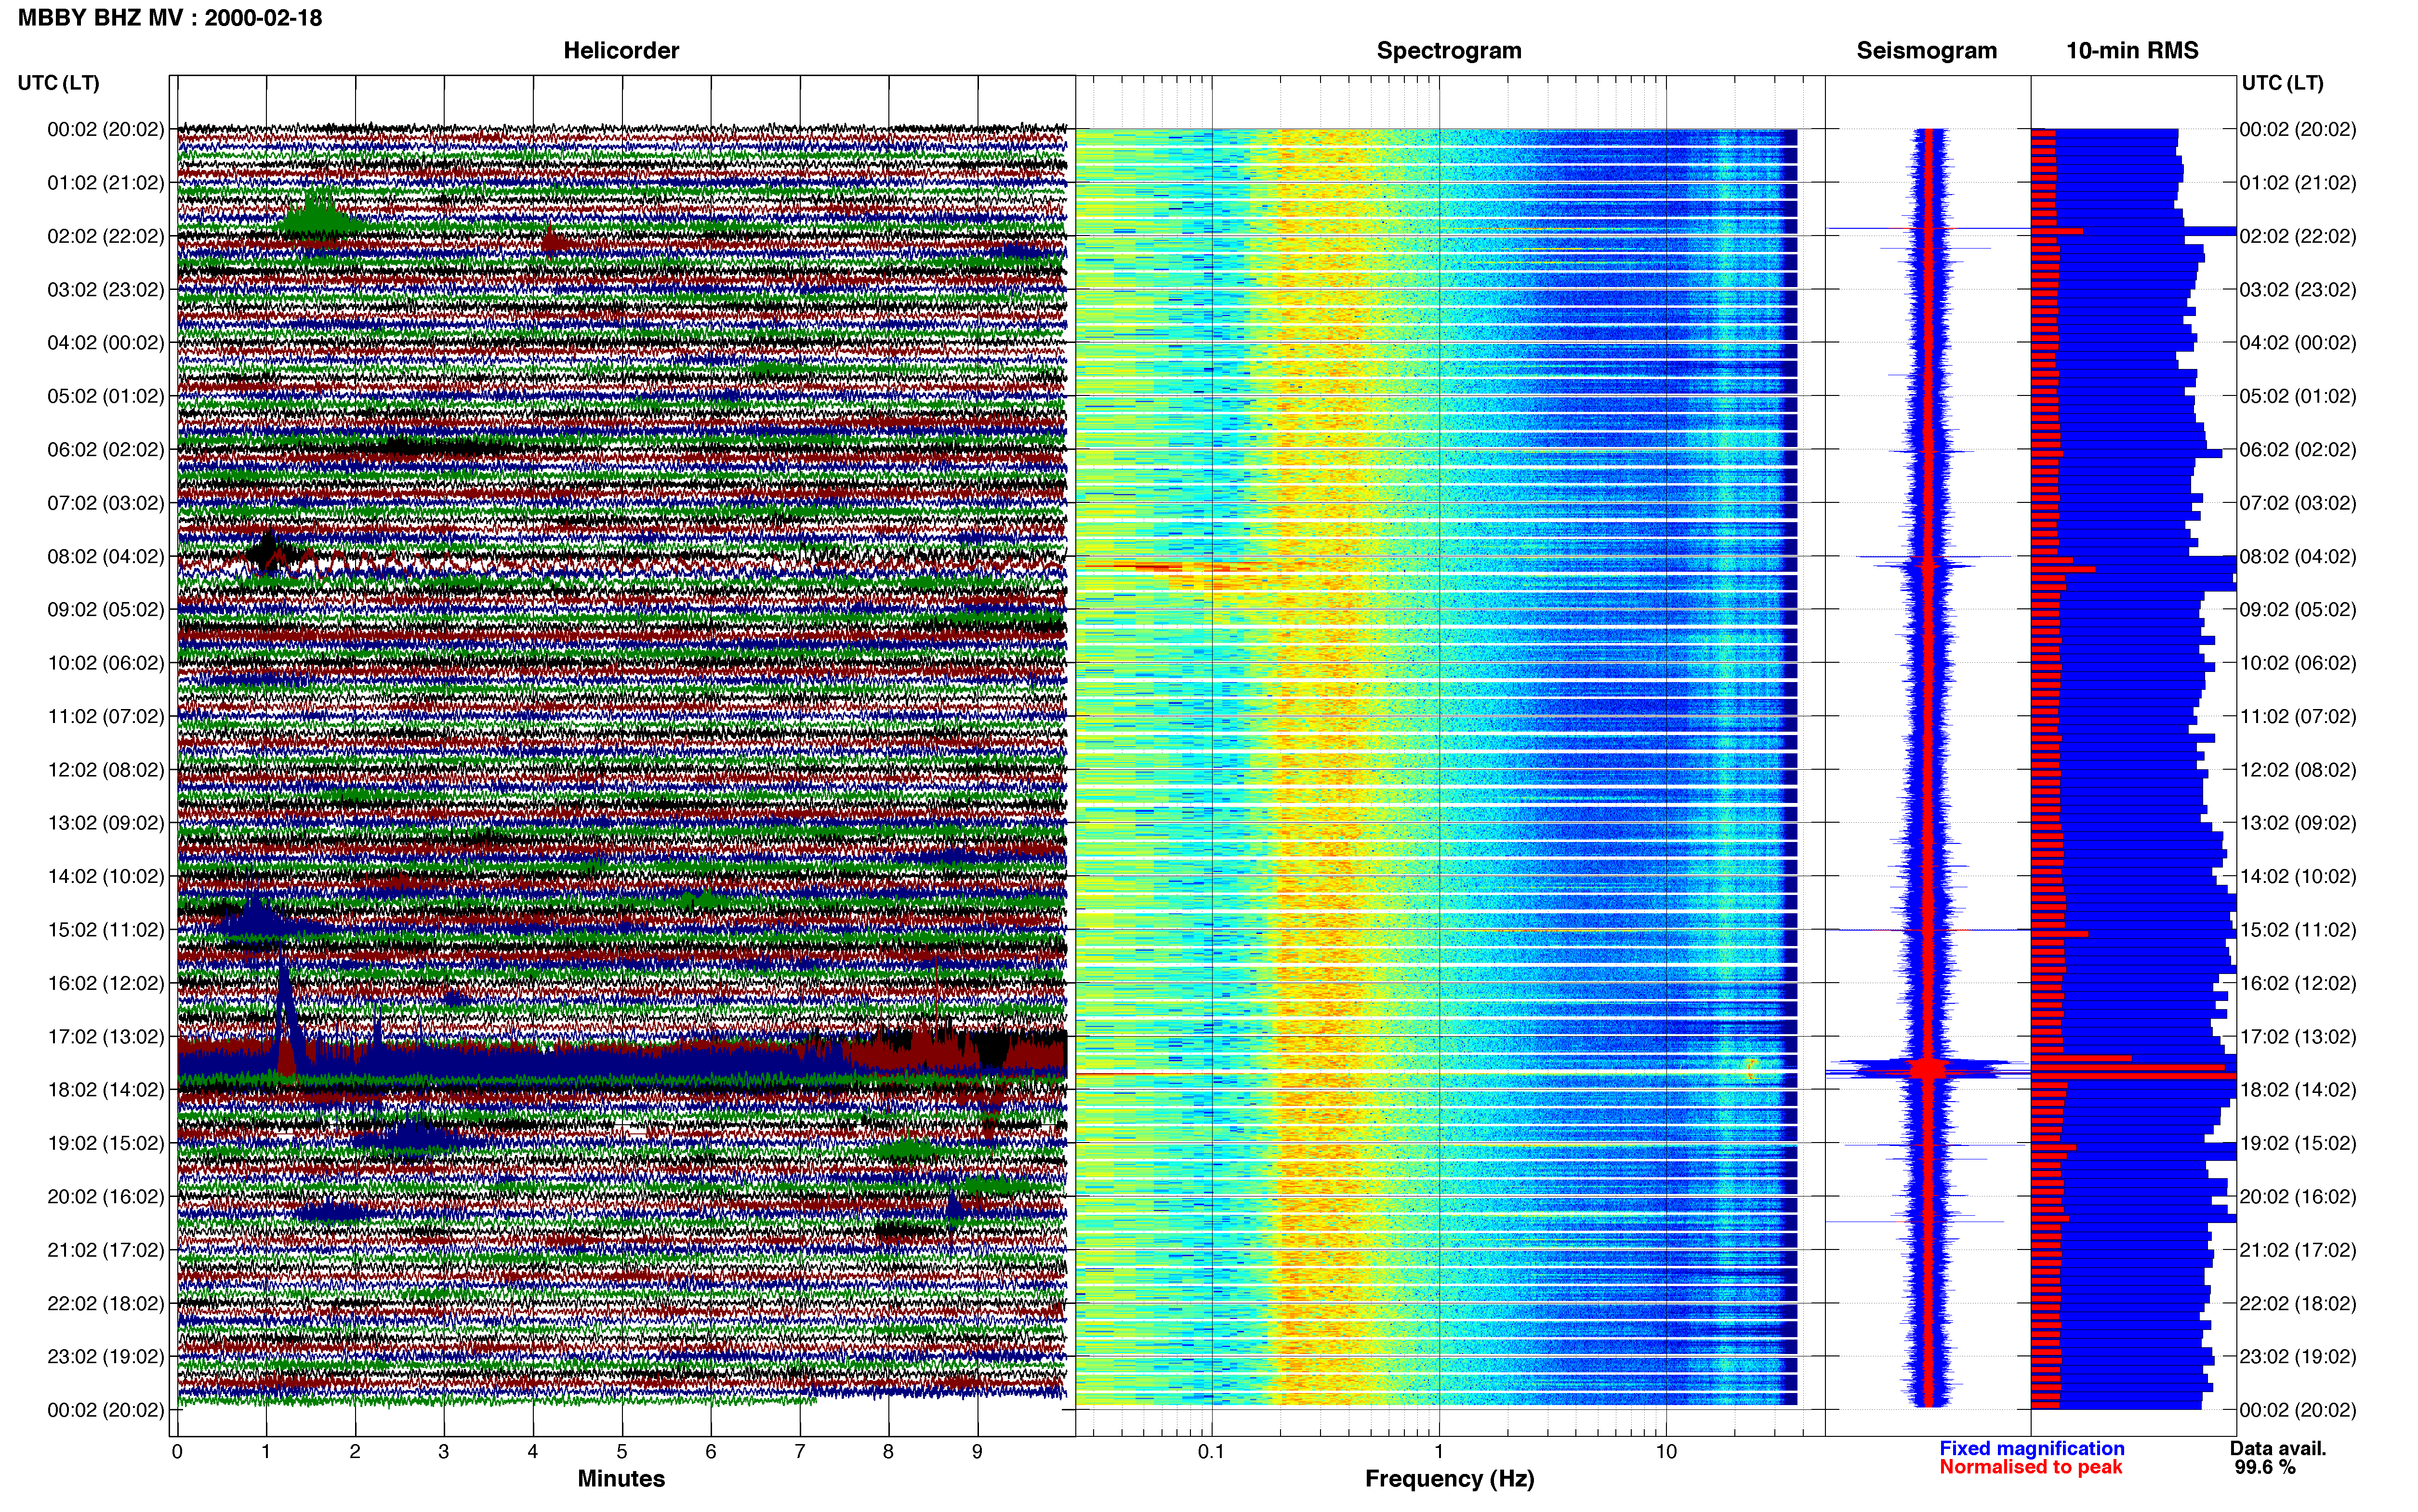Screen dimensions: 2418x1512
Task: Click tick "9" on the Minutes axis
Action: coord(978,1452)
